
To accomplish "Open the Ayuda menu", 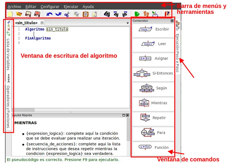I will pyautogui.click(x=88, y=6).
